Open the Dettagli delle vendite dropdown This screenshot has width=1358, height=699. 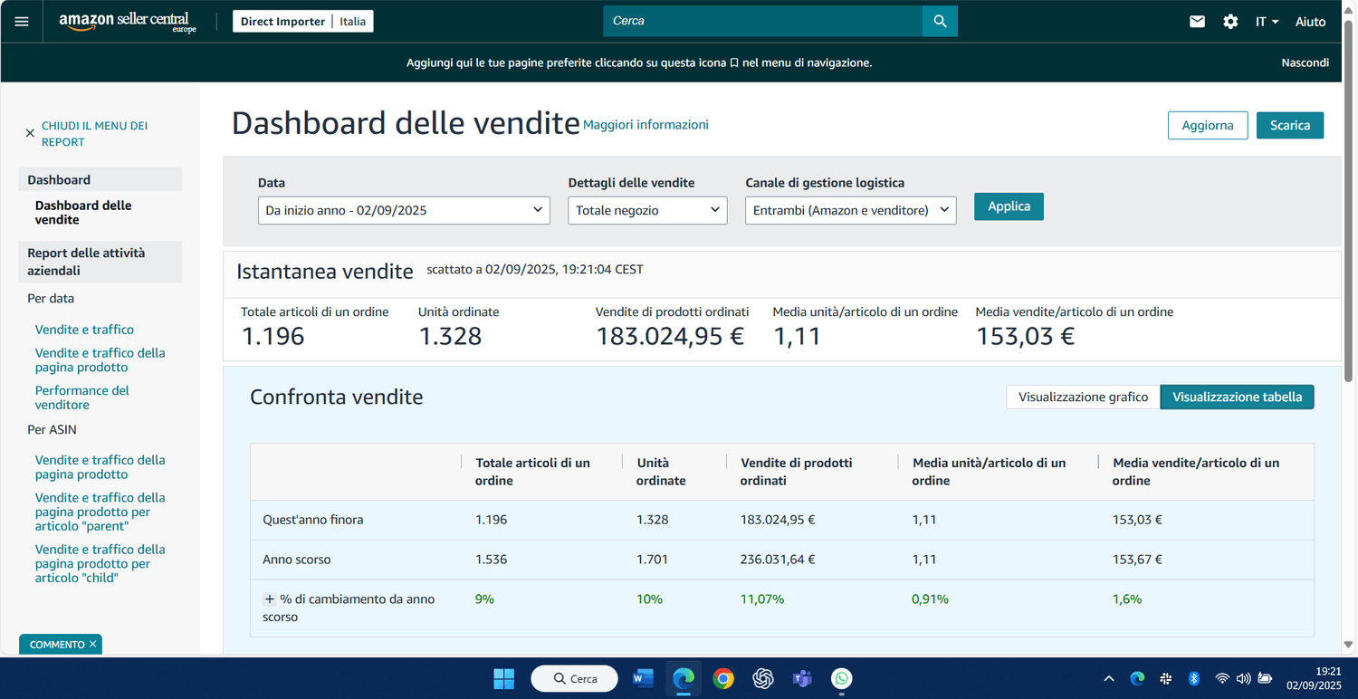coord(647,210)
